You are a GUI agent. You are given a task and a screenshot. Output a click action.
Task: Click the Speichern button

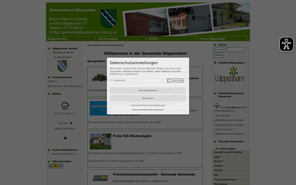tap(148, 98)
